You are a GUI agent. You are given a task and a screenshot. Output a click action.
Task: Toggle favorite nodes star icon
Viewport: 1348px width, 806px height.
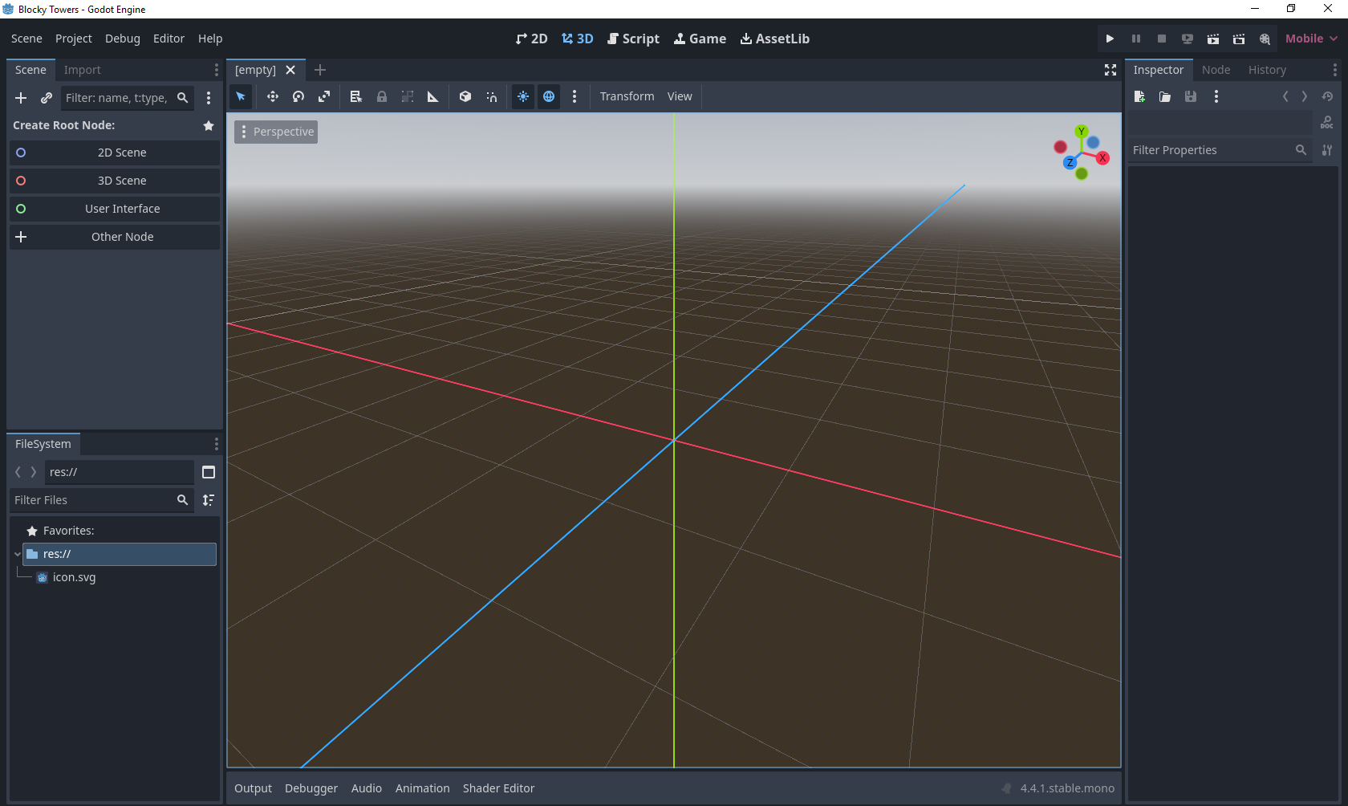click(209, 125)
